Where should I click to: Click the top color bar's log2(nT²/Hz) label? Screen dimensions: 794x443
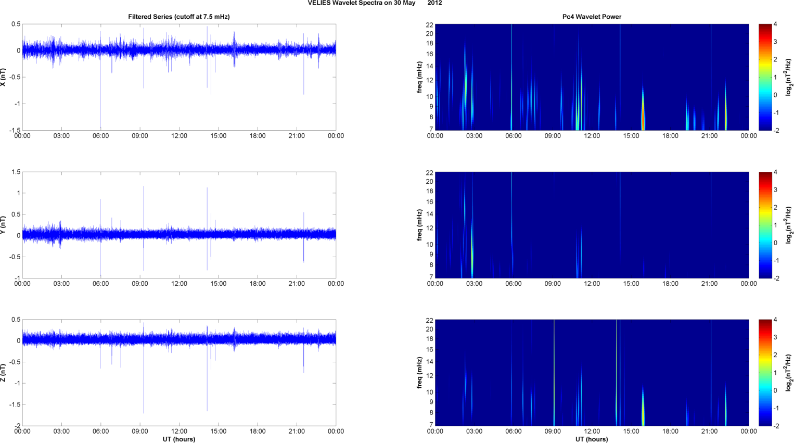[x=789, y=77]
